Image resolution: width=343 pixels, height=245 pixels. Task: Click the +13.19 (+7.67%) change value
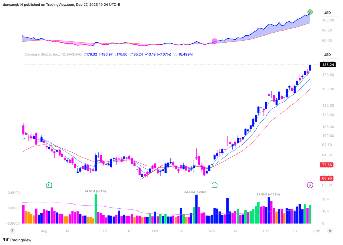pos(158,54)
